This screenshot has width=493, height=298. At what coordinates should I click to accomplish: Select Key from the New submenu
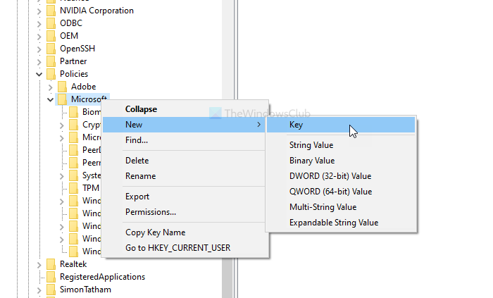(x=296, y=125)
